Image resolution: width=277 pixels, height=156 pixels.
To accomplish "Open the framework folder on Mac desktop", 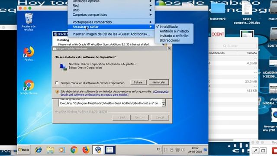I will coord(218,11).
